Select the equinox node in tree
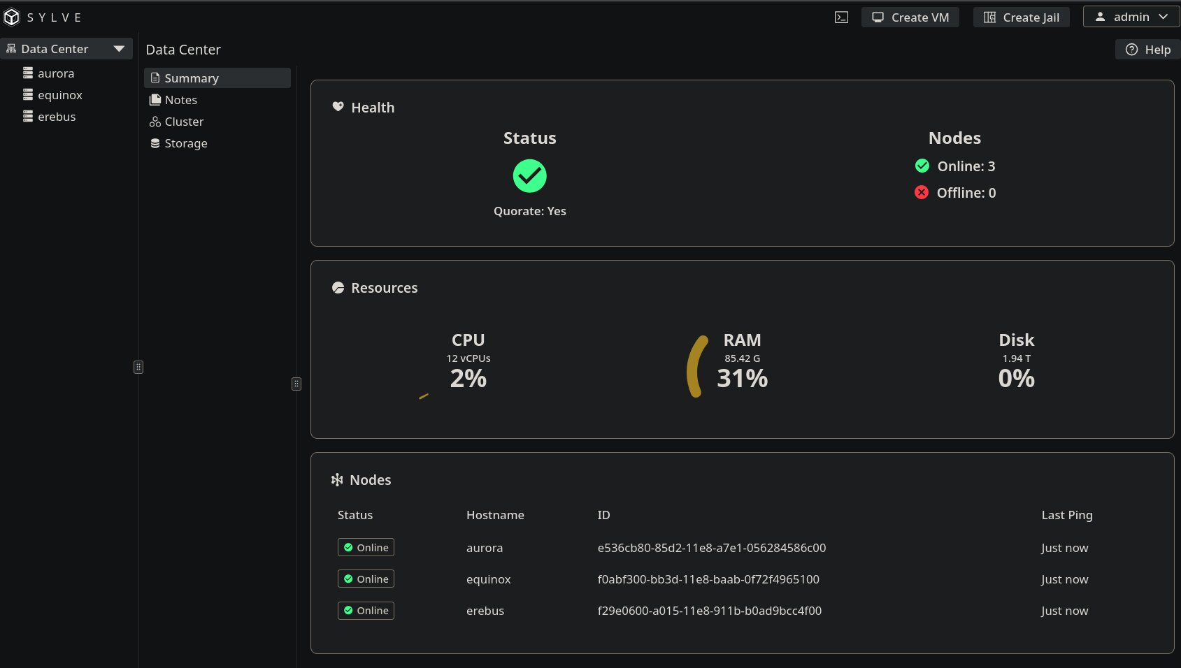 [x=59, y=95]
